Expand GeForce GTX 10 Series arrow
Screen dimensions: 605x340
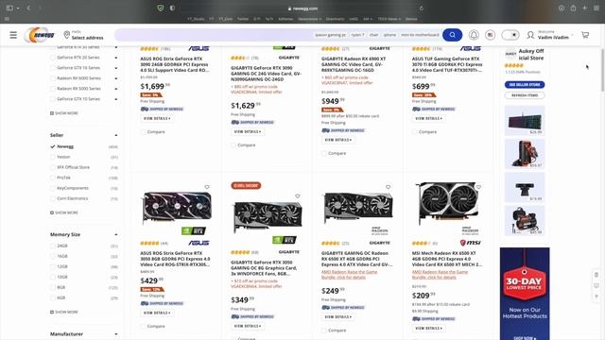tap(116, 99)
